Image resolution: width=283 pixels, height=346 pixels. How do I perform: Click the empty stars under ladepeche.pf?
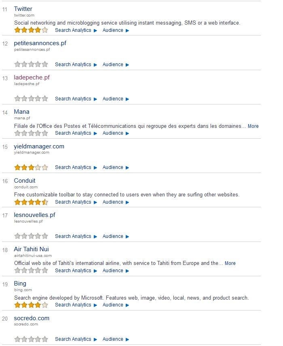[x=31, y=99]
